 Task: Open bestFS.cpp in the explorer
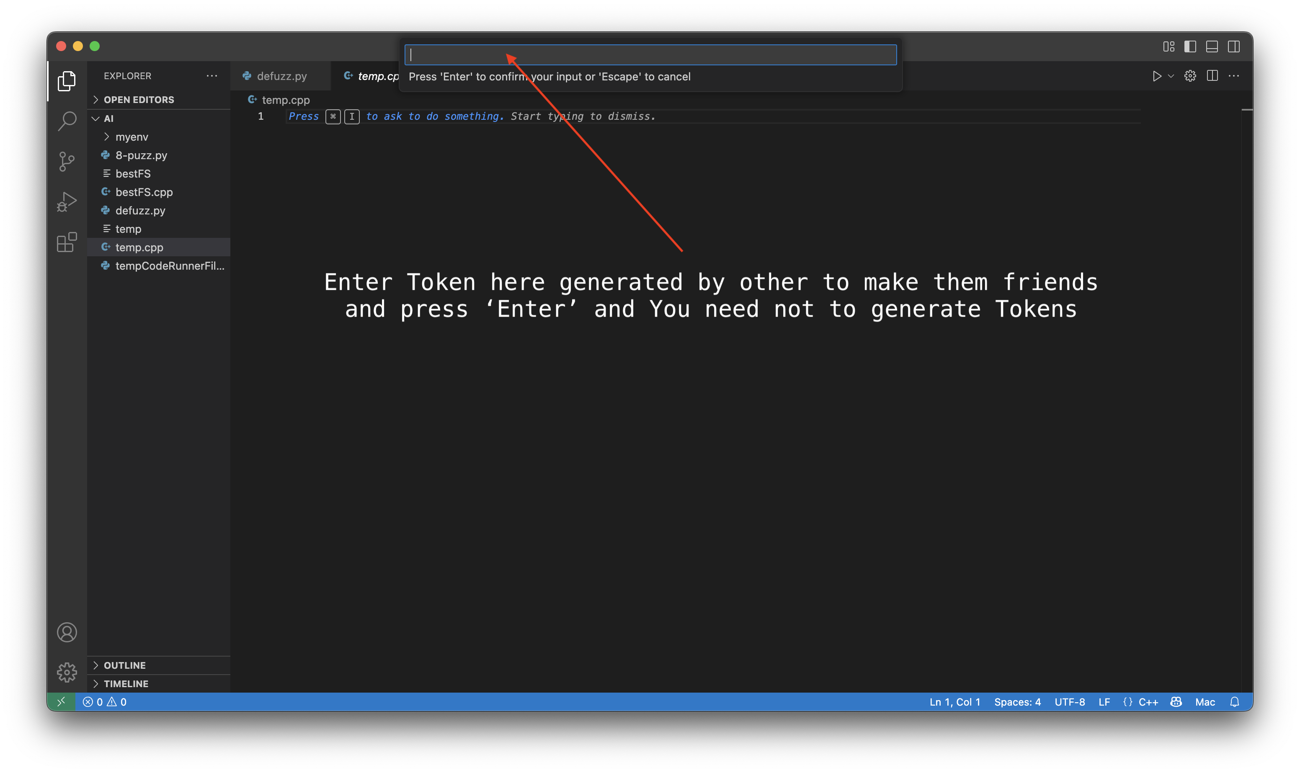click(144, 192)
